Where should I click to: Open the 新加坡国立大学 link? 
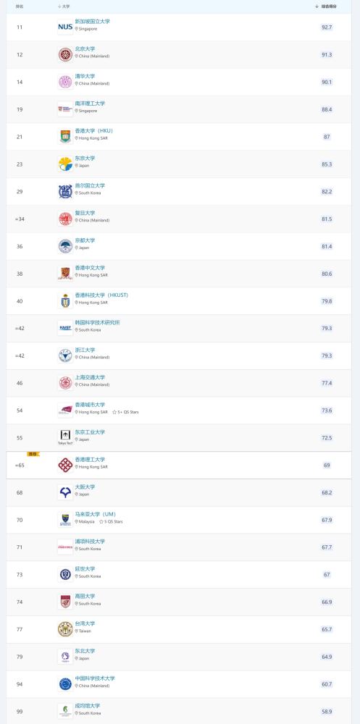[x=93, y=22]
